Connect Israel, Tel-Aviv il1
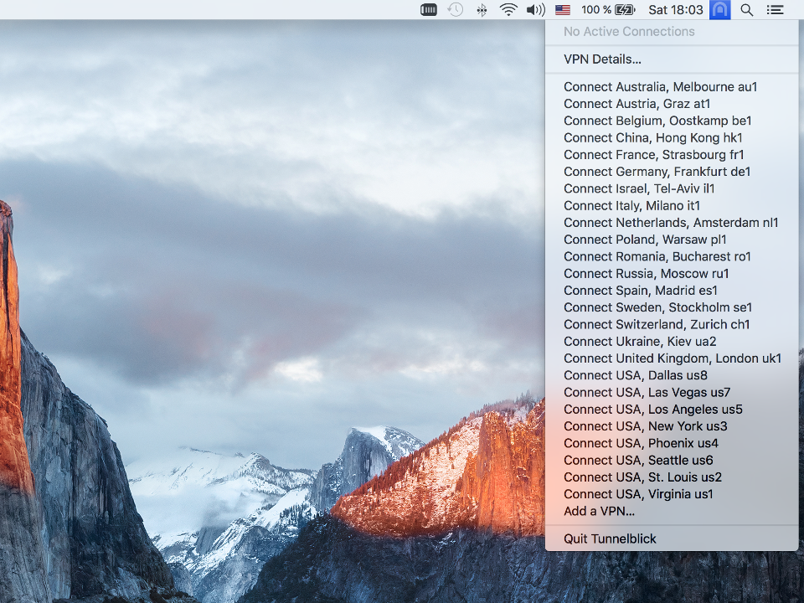 click(672, 188)
